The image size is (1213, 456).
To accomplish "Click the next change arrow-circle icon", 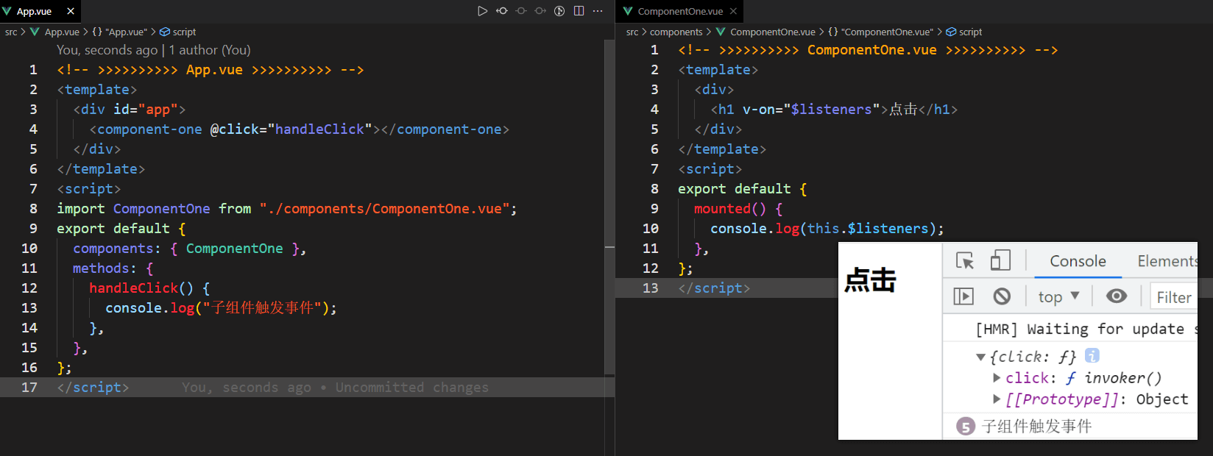I will 540,11.
